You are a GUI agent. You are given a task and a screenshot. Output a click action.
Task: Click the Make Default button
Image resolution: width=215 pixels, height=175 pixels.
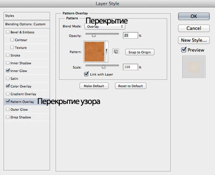(x=94, y=86)
